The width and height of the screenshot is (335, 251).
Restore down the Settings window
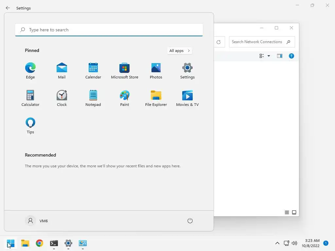[x=312, y=5]
